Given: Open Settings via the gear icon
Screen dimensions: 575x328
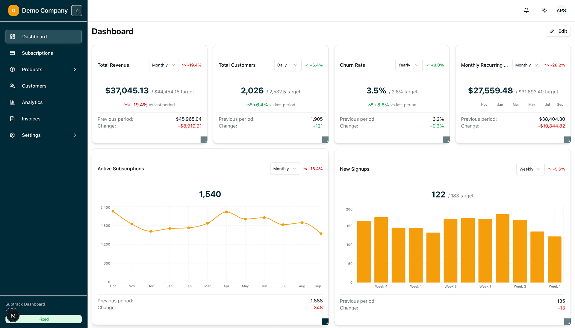Looking at the screenshot, I should point(13,135).
